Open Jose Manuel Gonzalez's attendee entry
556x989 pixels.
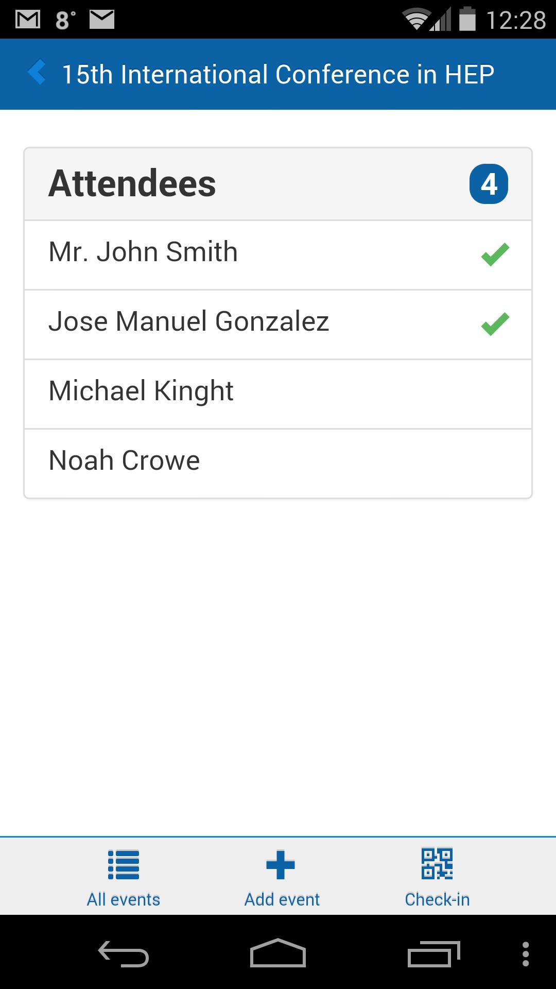[x=188, y=321]
